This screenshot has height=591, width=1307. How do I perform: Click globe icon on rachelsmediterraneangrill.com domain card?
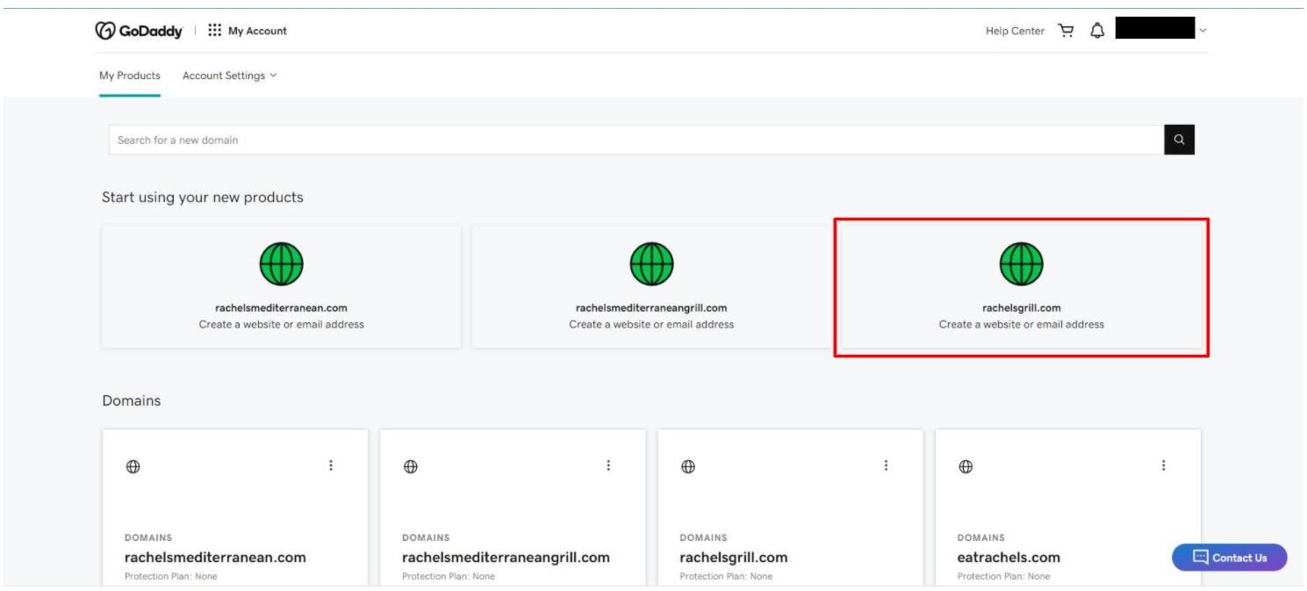410,466
